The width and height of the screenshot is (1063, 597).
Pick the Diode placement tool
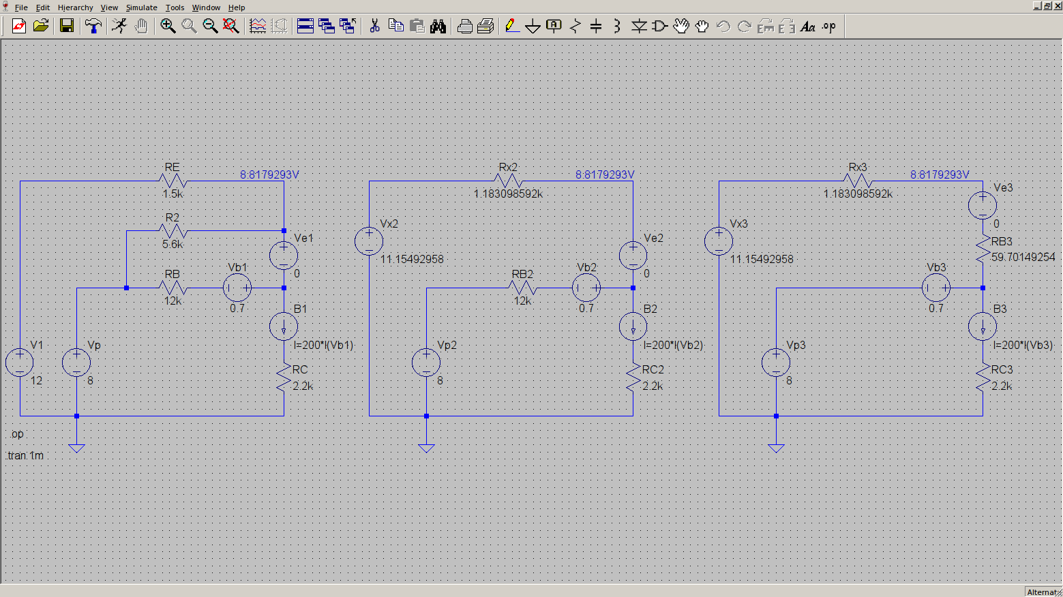tap(638, 26)
